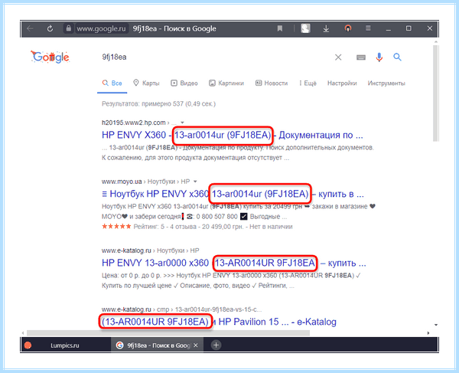Click the Google favicon on active tab

119,345
